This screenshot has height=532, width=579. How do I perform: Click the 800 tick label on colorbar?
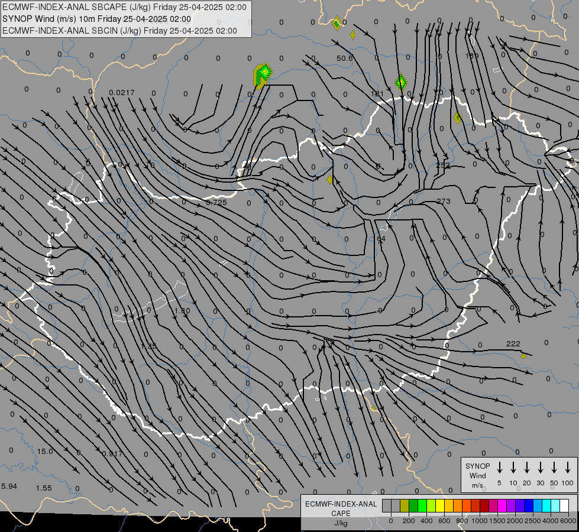(462, 521)
